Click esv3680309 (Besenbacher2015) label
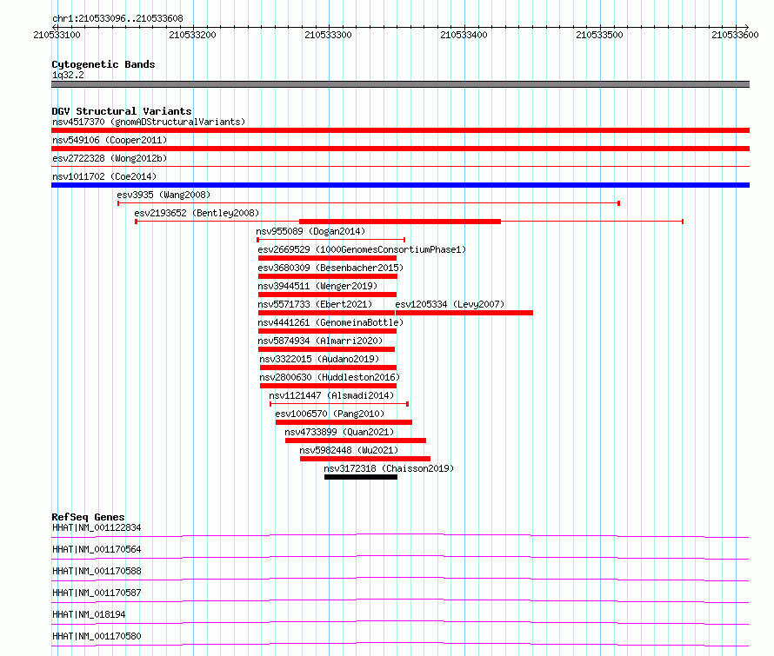 [330, 268]
